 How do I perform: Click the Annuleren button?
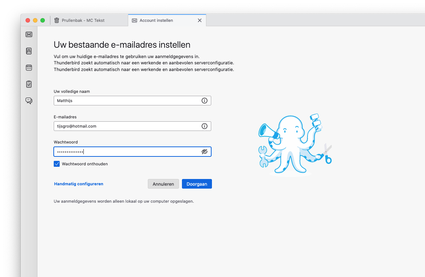(x=163, y=184)
